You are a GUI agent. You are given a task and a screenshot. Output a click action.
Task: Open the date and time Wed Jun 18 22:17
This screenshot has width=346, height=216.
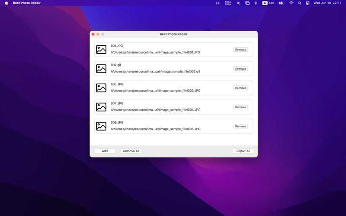point(327,3)
